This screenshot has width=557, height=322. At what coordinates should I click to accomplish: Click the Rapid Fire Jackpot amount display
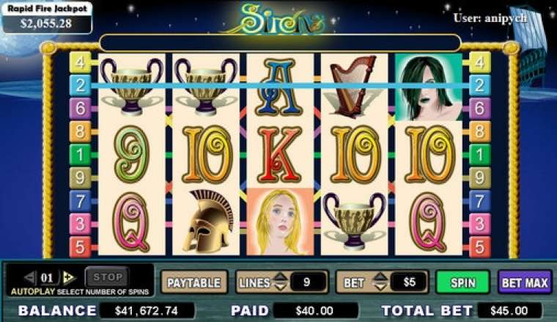click(x=46, y=23)
